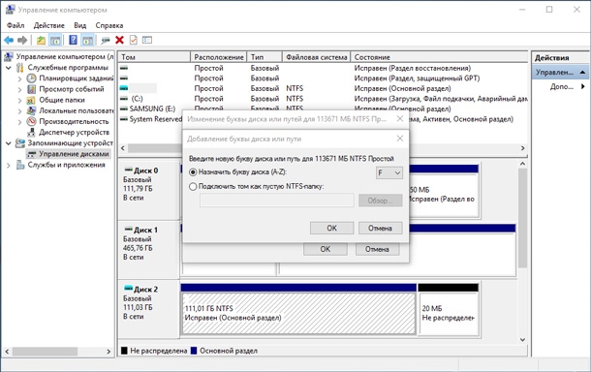Click the Производительность icon
This screenshot has width=591, height=372.
31,122
